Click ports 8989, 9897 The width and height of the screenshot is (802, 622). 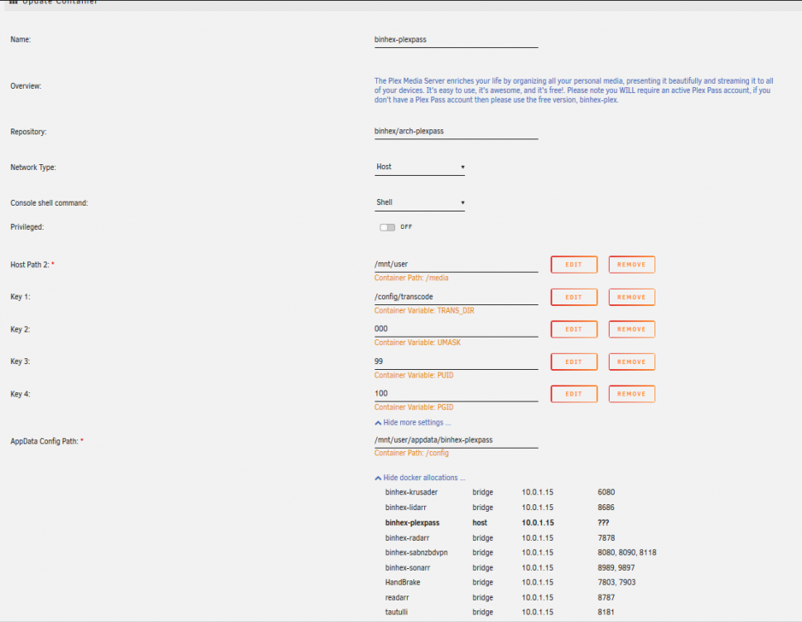(616, 568)
